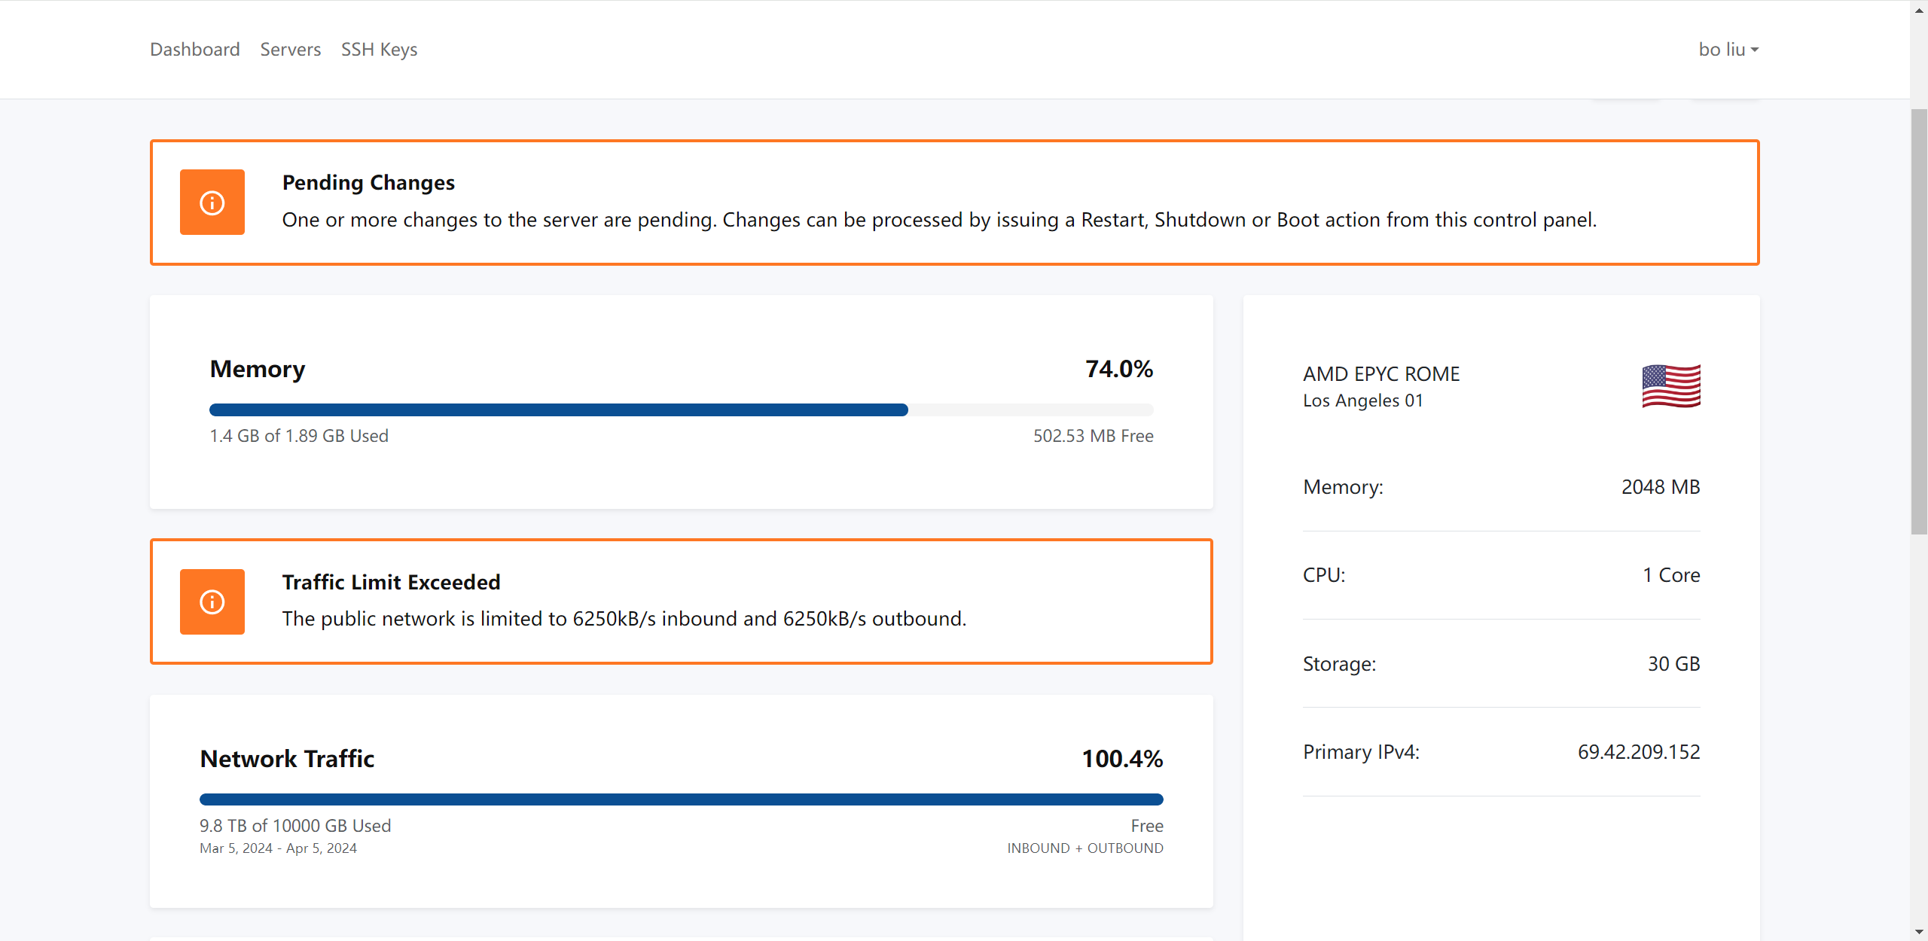This screenshot has width=1928, height=941.
Task: Click the caret next to bo liu
Action: (x=1755, y=50)
